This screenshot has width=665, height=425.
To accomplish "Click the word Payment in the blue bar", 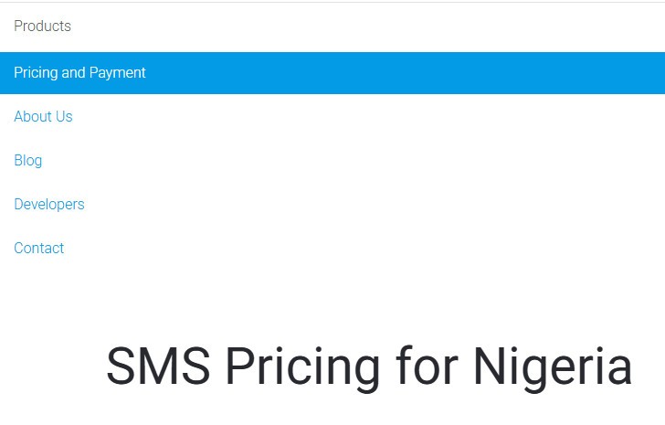I will pos(117,73).
